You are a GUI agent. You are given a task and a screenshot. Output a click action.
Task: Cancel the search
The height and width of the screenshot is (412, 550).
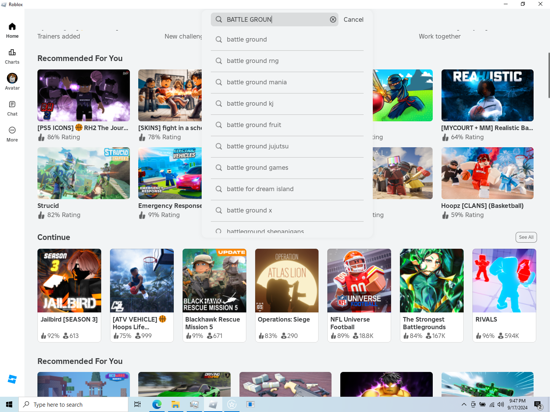[353, 19]
